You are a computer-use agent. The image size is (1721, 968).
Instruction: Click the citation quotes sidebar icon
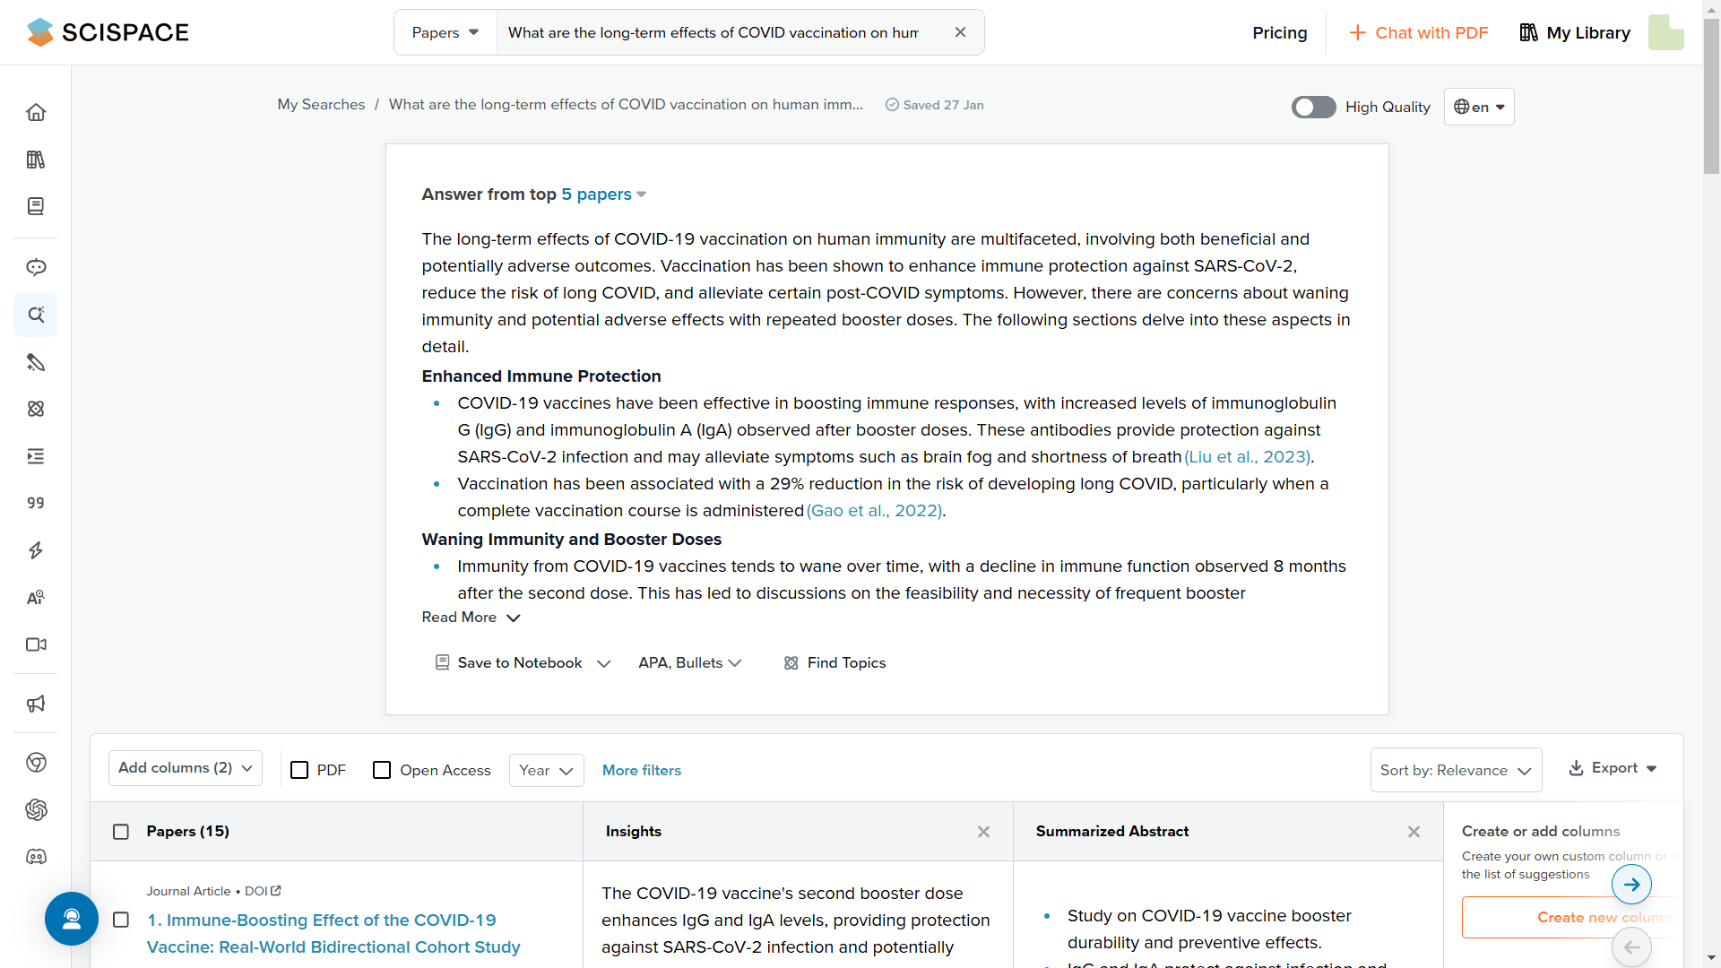coord(36,503)
